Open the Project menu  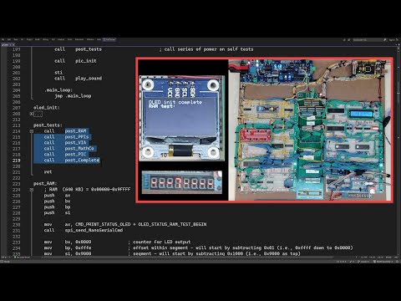pyautogui.click(x=29, y=39)
